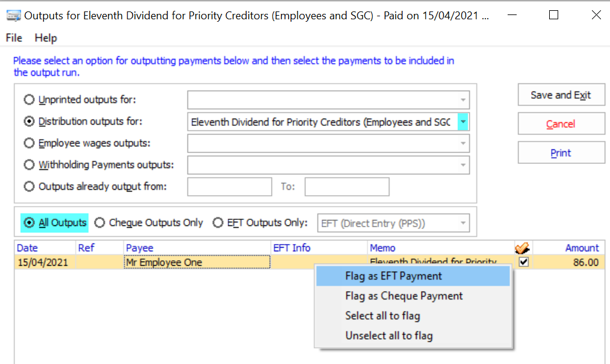
Task: Choose Flag as EFT Payment
Action: [394, 276]
